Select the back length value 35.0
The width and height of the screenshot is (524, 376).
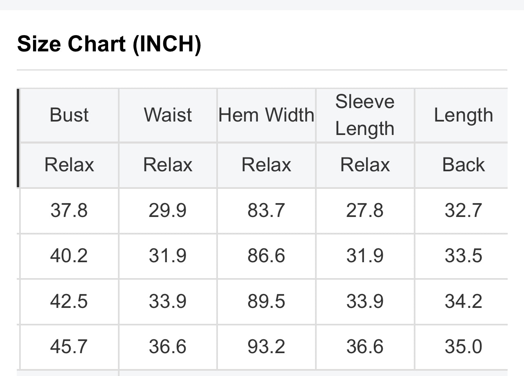tap(464, 347)
